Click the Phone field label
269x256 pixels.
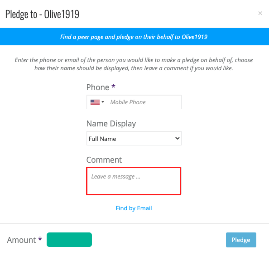pyautogui.click(x=98, y=87)
